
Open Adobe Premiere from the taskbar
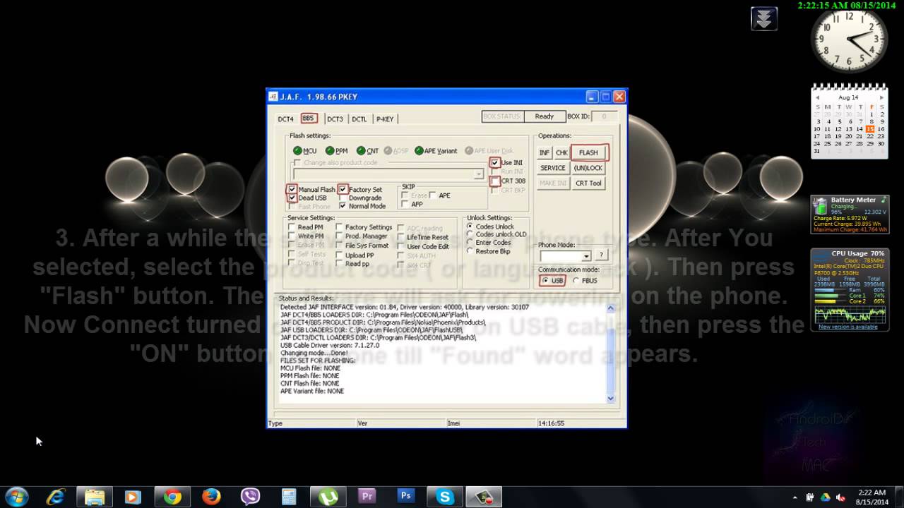click(367, 497)
